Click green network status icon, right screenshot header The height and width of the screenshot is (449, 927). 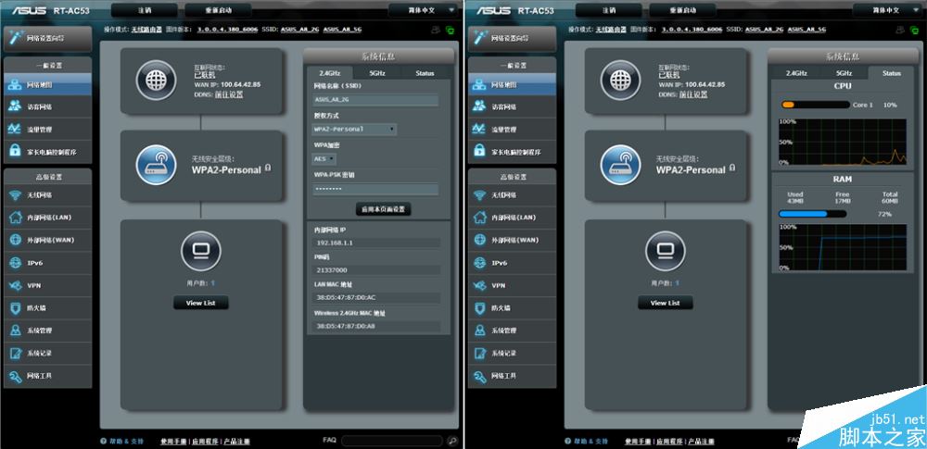pos(915,30)
